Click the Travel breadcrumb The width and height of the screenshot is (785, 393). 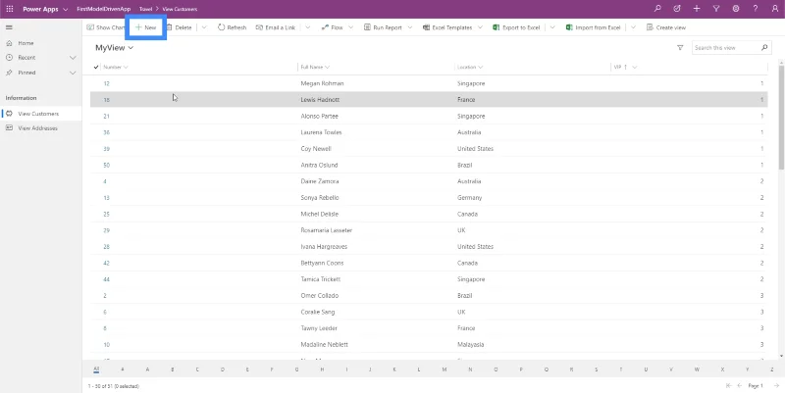point(145,9)
